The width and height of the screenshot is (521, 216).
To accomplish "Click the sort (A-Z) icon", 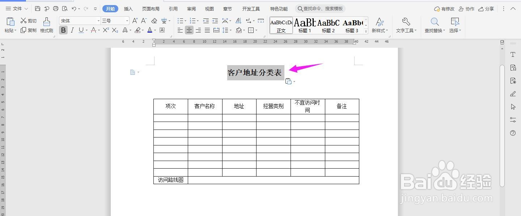I will point(238,21).
